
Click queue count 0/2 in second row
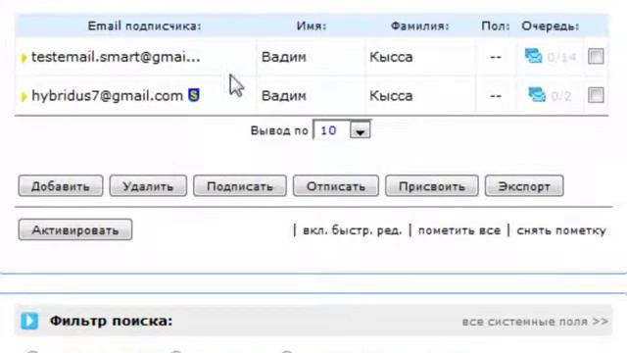tap(561, 96)
